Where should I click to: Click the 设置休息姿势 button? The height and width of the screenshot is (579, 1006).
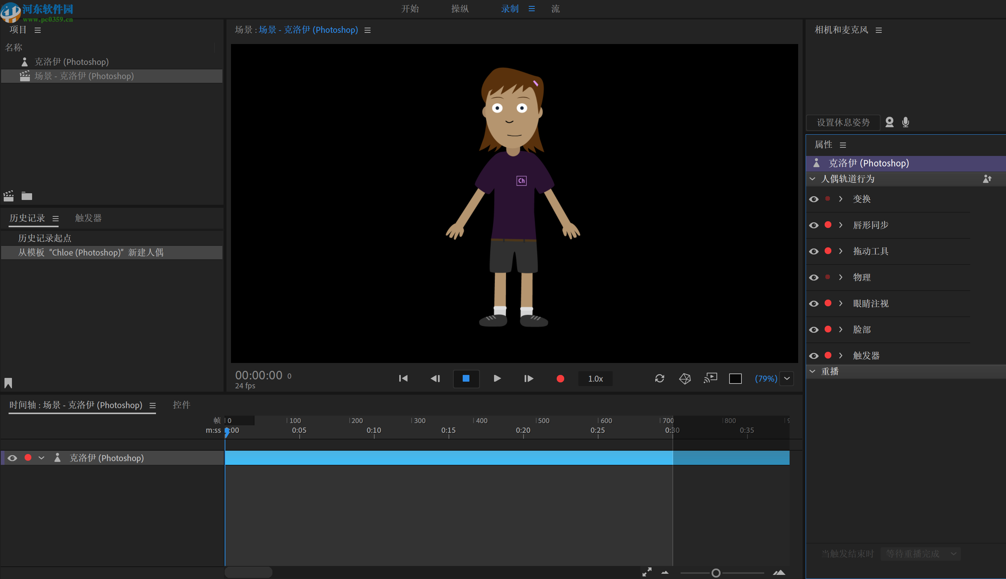coord(842,122)
